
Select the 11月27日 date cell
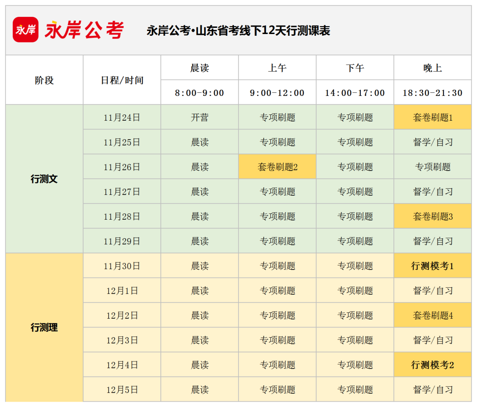click(x=122, y=191)
